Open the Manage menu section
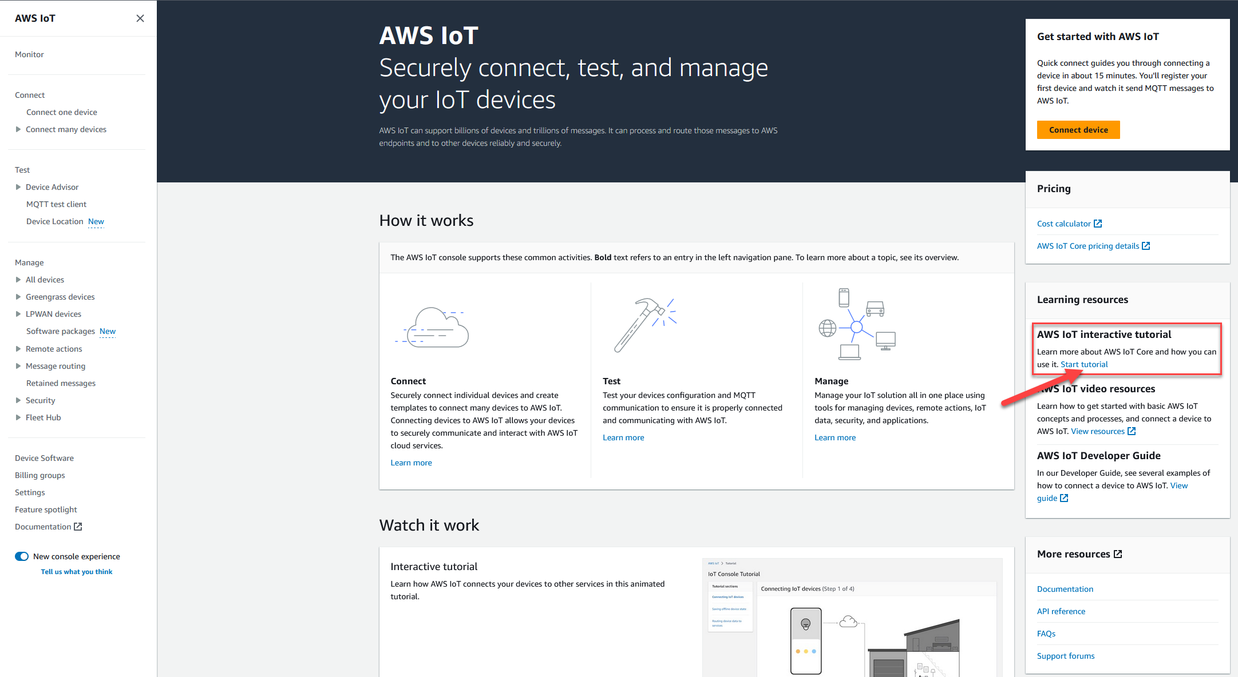Image resolution: width=1238 pixels, height=677 pixels. (x=29, y=262)
